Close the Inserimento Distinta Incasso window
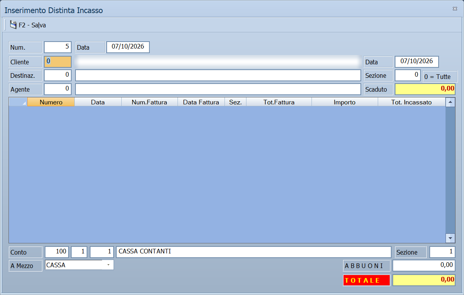Screen dimensions: 464x295 [455, 8]
